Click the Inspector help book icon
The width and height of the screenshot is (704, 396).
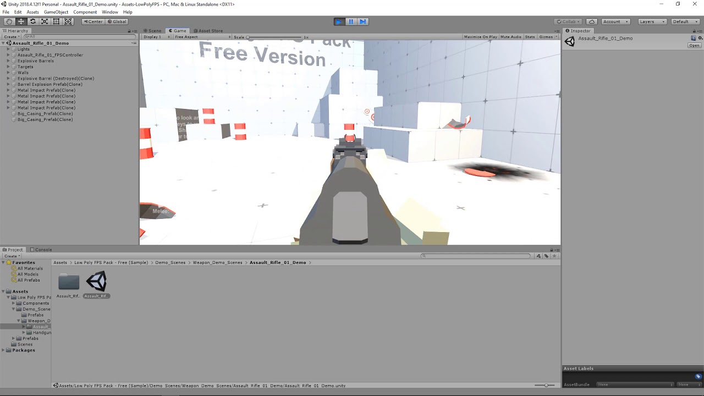coord(694,38)
